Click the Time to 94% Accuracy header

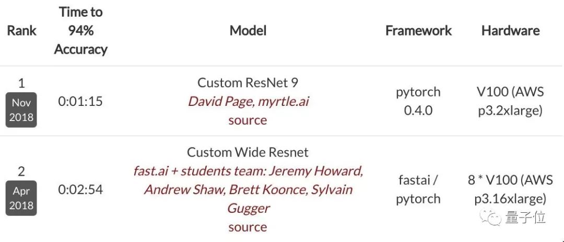(80, 30)
